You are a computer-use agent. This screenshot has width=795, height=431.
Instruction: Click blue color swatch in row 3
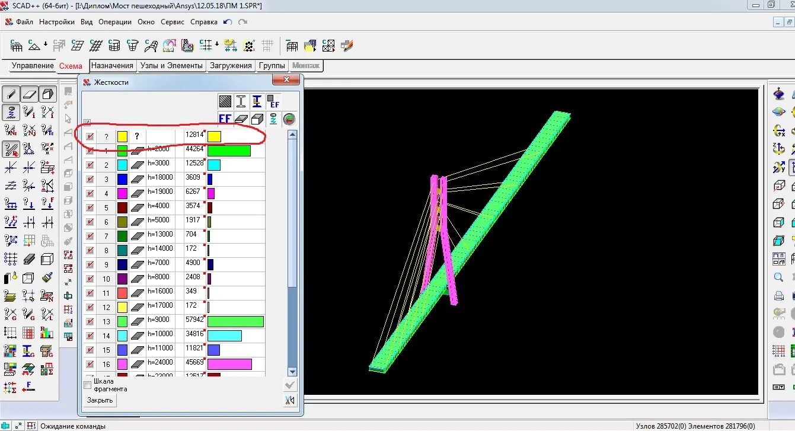tap(122, 179)
